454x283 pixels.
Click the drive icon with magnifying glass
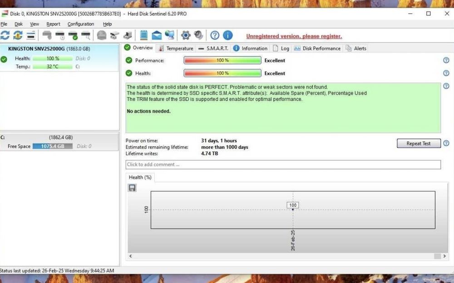[x=86, y=35]
